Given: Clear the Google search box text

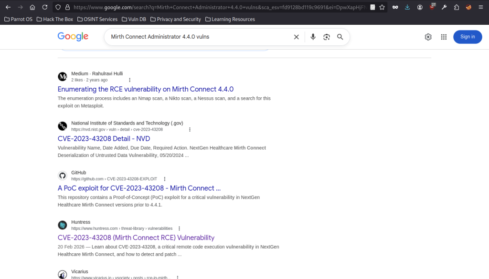Looking at the screenshot, I should pos(296,37).
